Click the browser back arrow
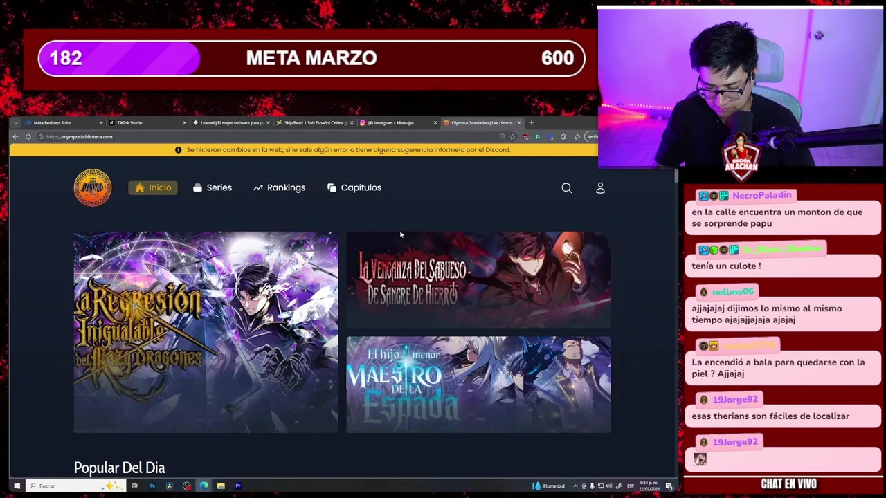This screenshot has width=886, height=498. click(15, 137)
